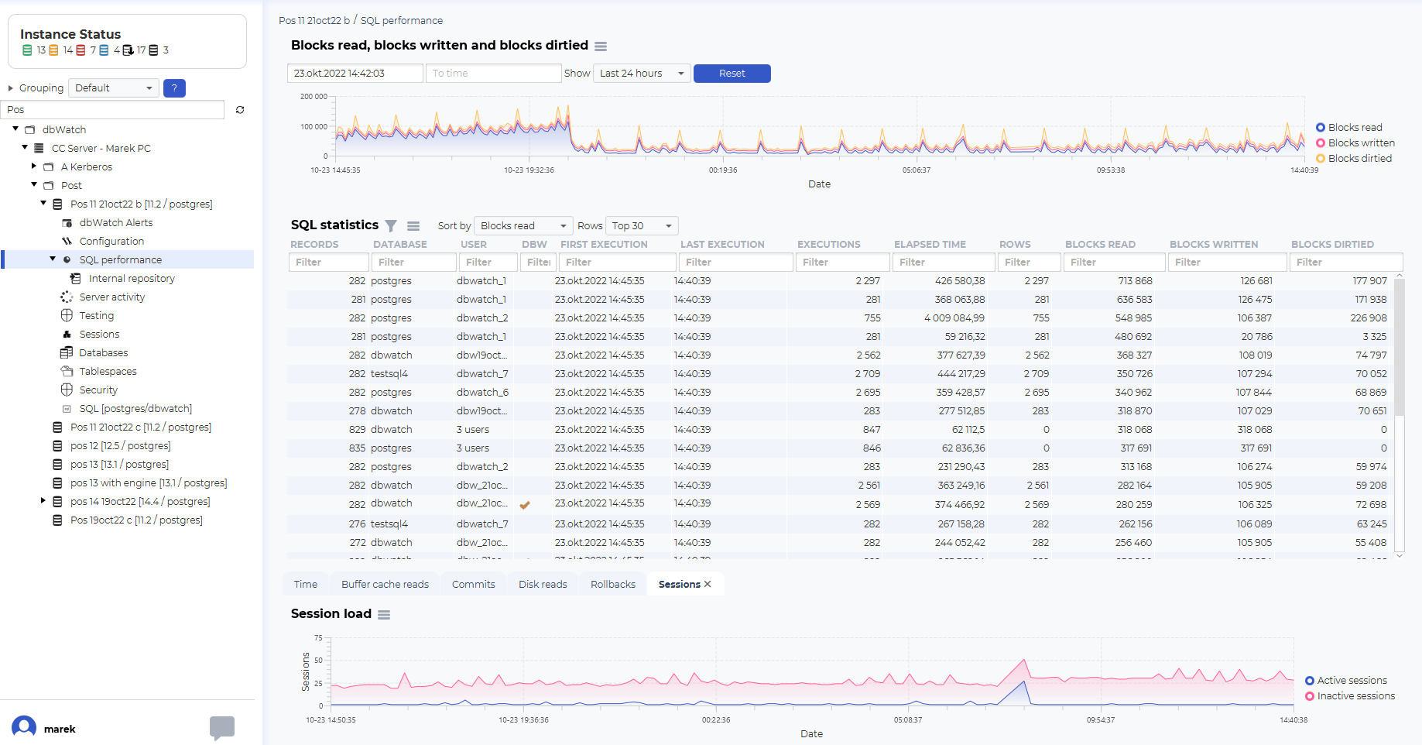
Task: Click the SQL [postgres/dbwatch] icon
Action: pyautogui.click(x=67, y=409)
